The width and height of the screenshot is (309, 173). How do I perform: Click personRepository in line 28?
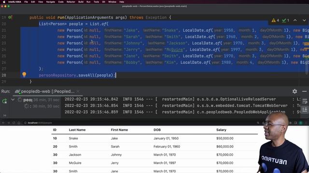pyautogui.click(x=57, y=75)
